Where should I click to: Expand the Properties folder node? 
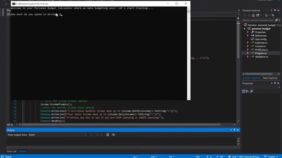point(248,32)
